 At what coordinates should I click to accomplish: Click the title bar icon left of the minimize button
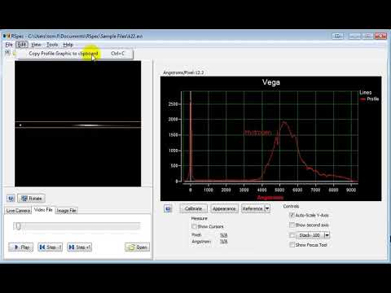[338, 36]
